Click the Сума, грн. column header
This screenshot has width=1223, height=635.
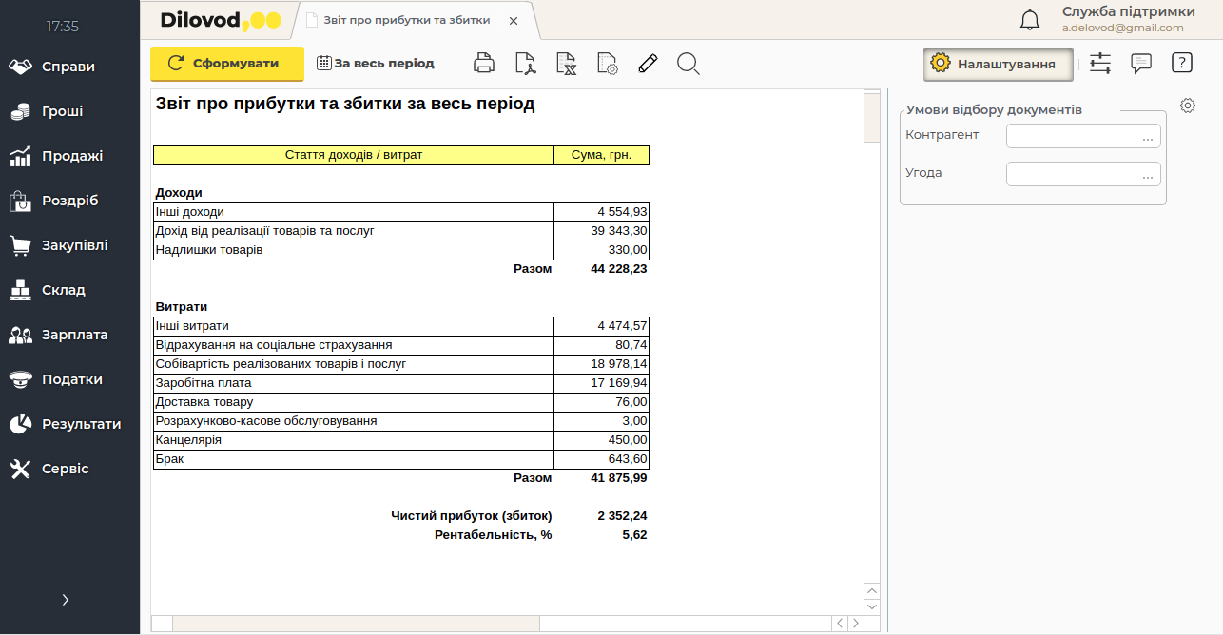click(x=602, y=155)
